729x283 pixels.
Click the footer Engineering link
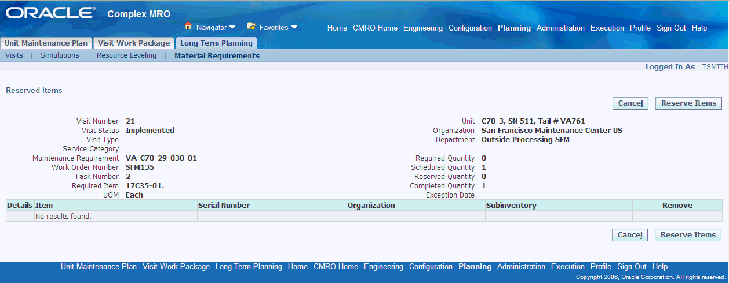pos(384,267)
